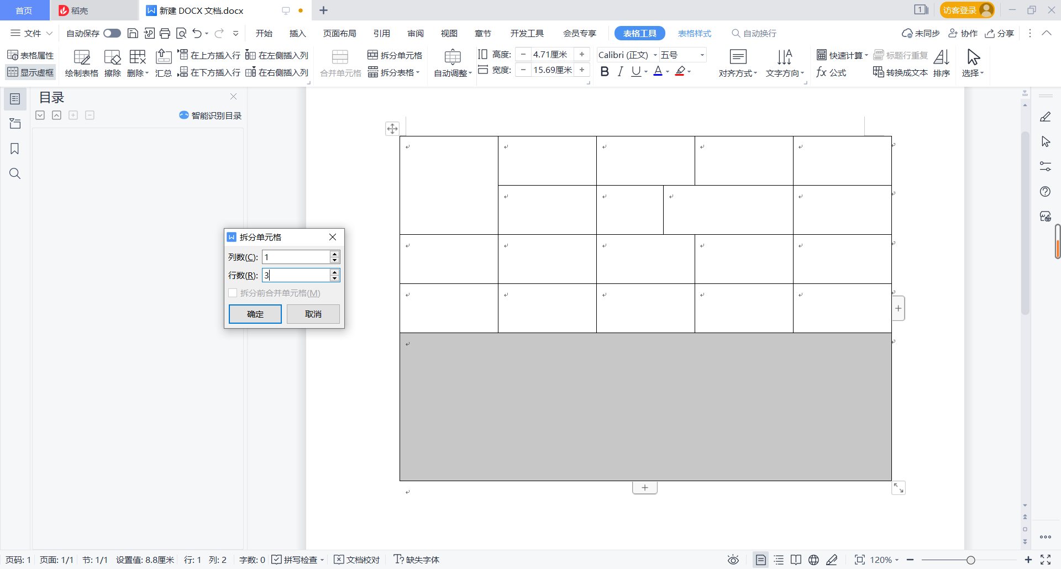This screenshot has width=1061, height=569.
Task: Increase cell height with plus button
Action: pyautogui.click(x=582, y=54)
